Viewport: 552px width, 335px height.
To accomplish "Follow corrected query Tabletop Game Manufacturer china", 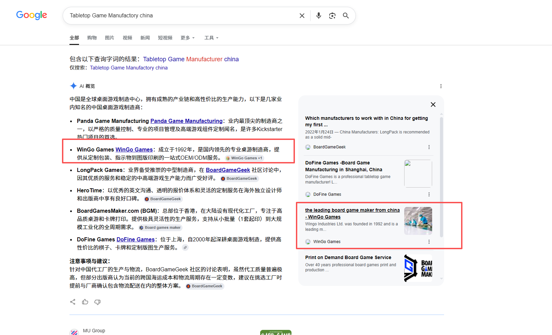I will pyautogui.click(x=191, y=59).
